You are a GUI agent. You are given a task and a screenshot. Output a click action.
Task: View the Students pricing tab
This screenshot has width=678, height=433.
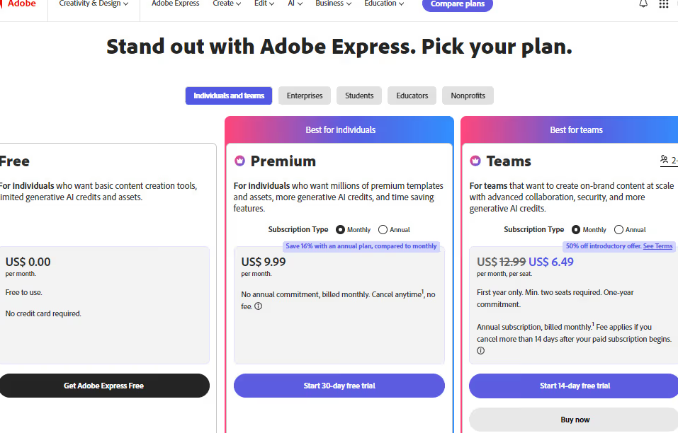[358, 96]
